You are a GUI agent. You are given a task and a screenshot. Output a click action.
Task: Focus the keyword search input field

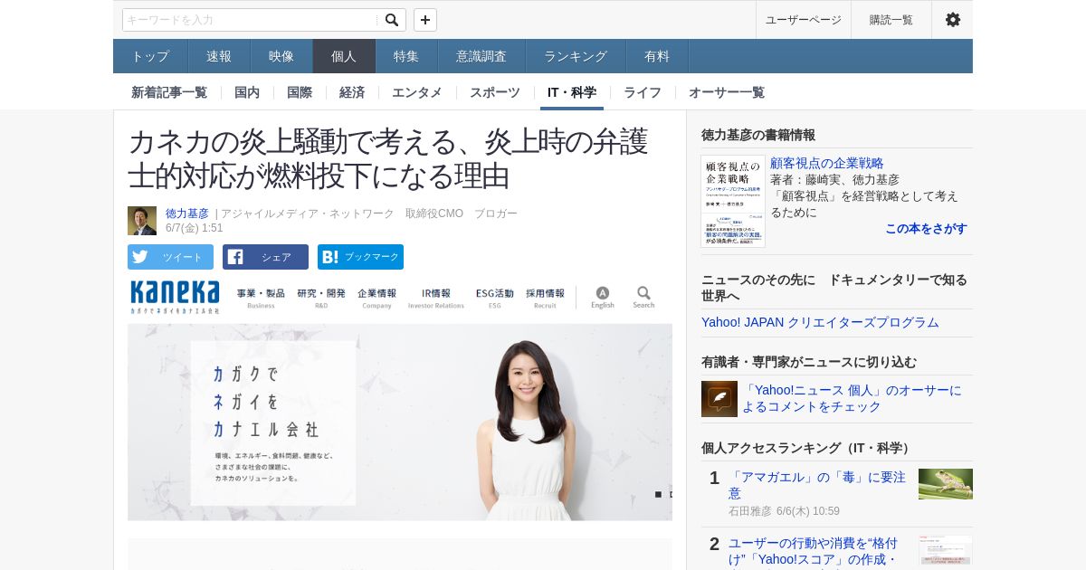[251, 20]
